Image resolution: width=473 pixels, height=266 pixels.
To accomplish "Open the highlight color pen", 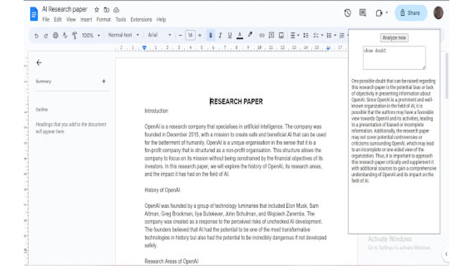I will tap(250, 35).
